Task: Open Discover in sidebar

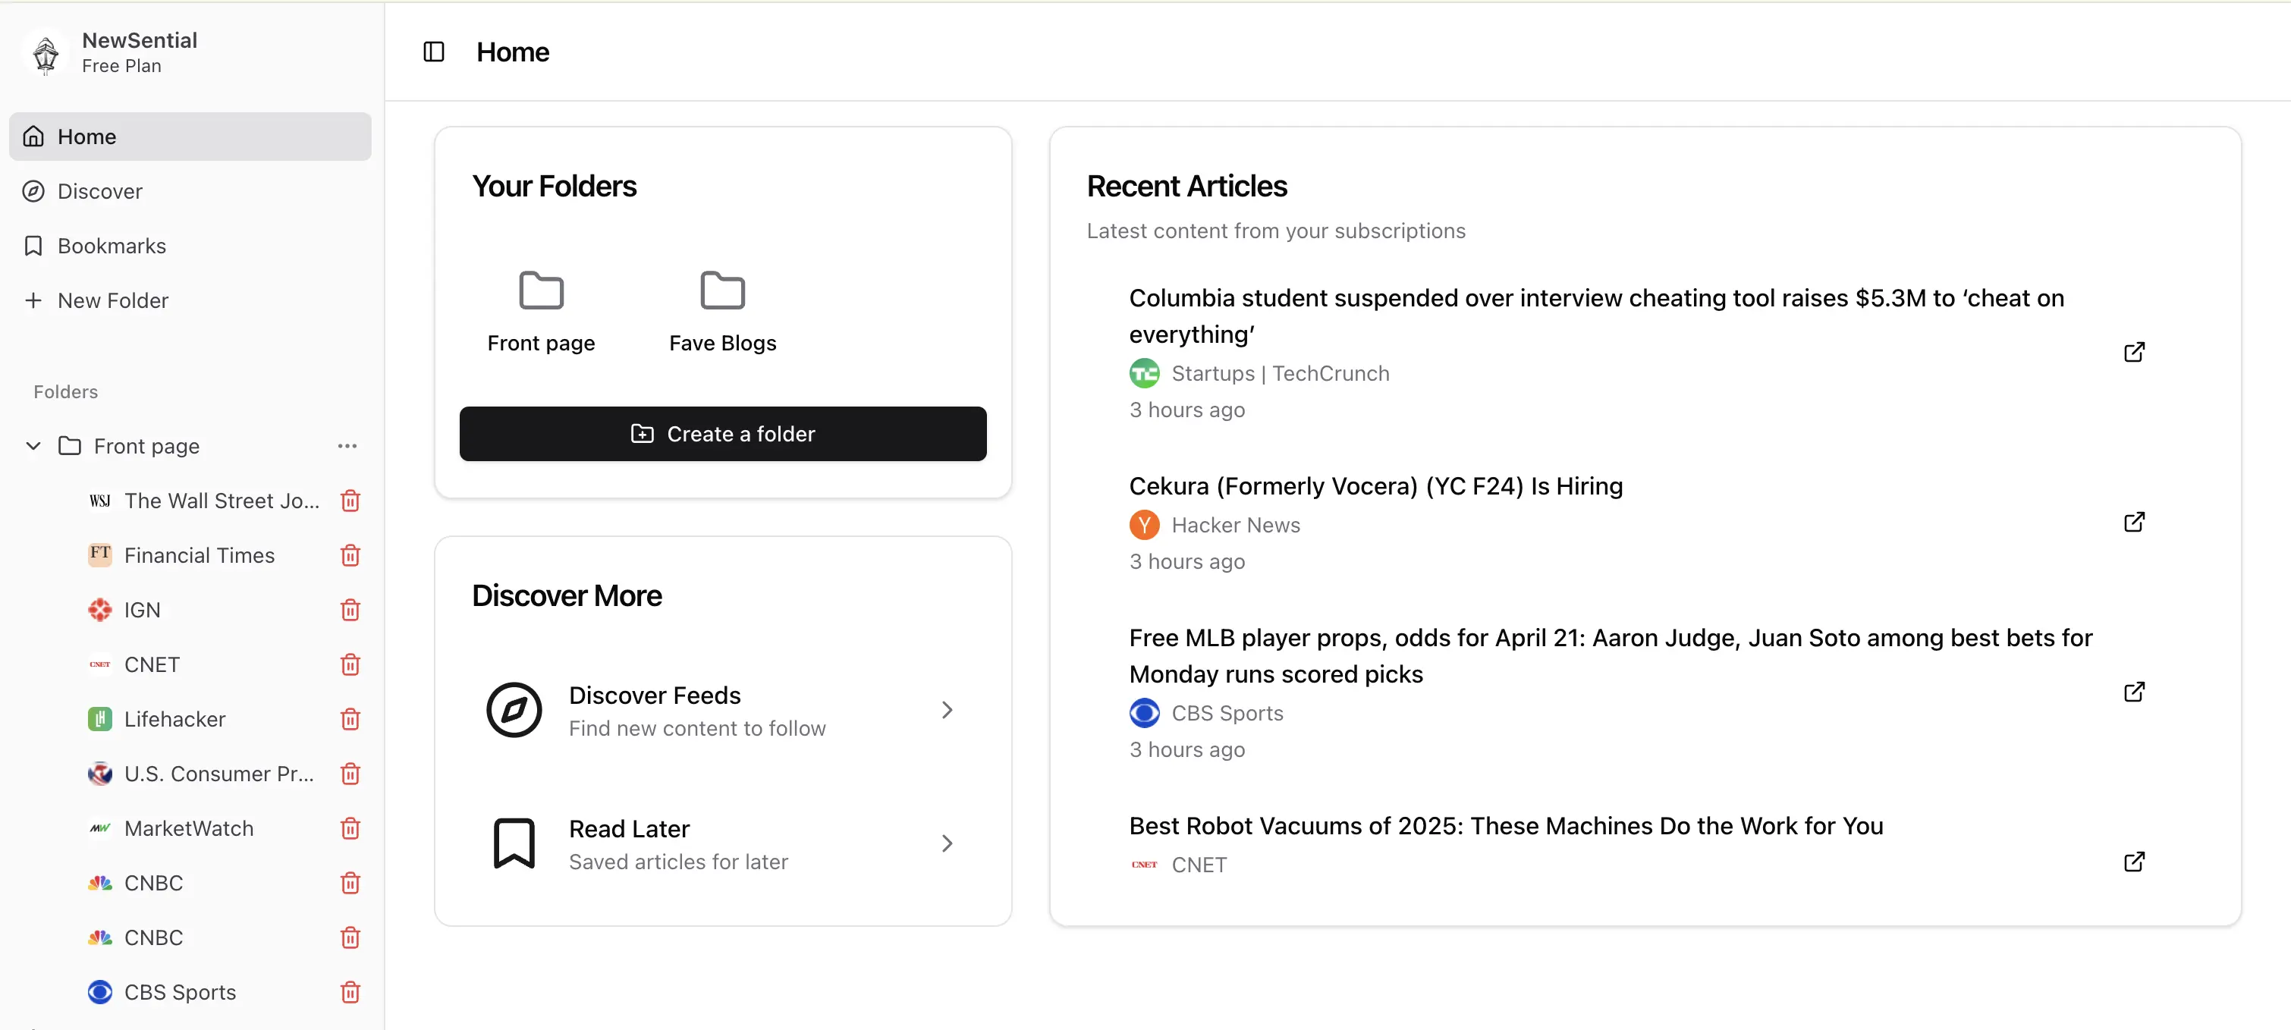Action: click(190, 191)
